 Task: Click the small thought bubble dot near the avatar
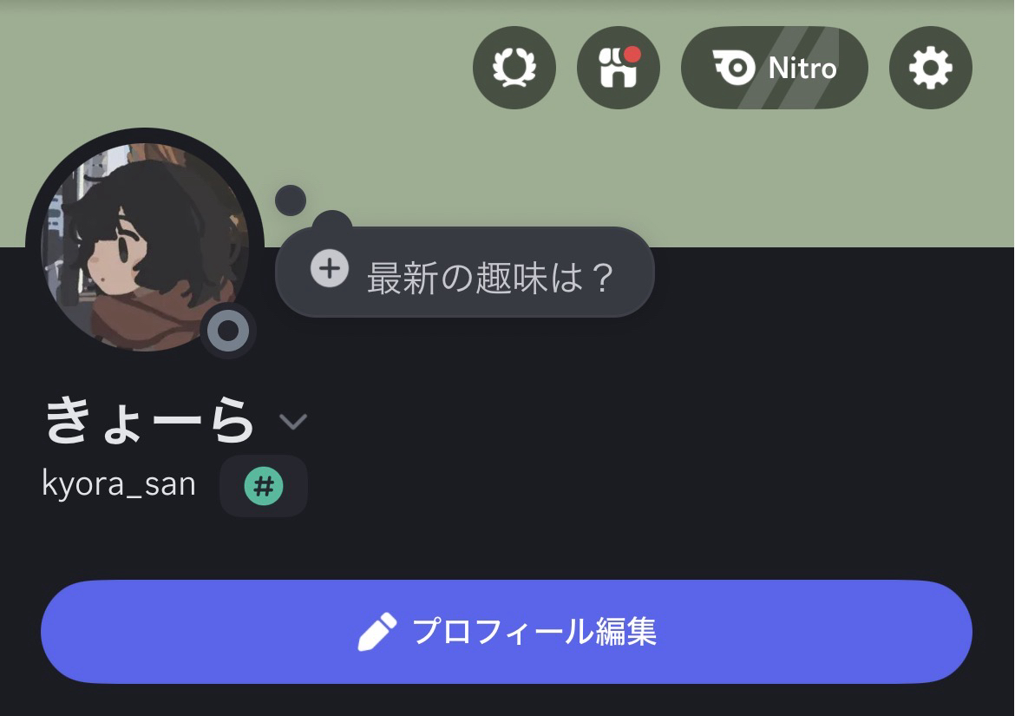point(291,200)
